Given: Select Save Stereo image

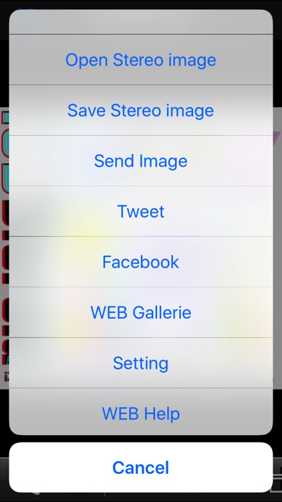Looking at the screenshot, I should click(141, 110).
